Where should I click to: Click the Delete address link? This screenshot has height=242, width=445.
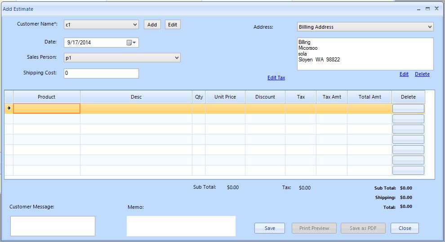(x=422, y=74)
